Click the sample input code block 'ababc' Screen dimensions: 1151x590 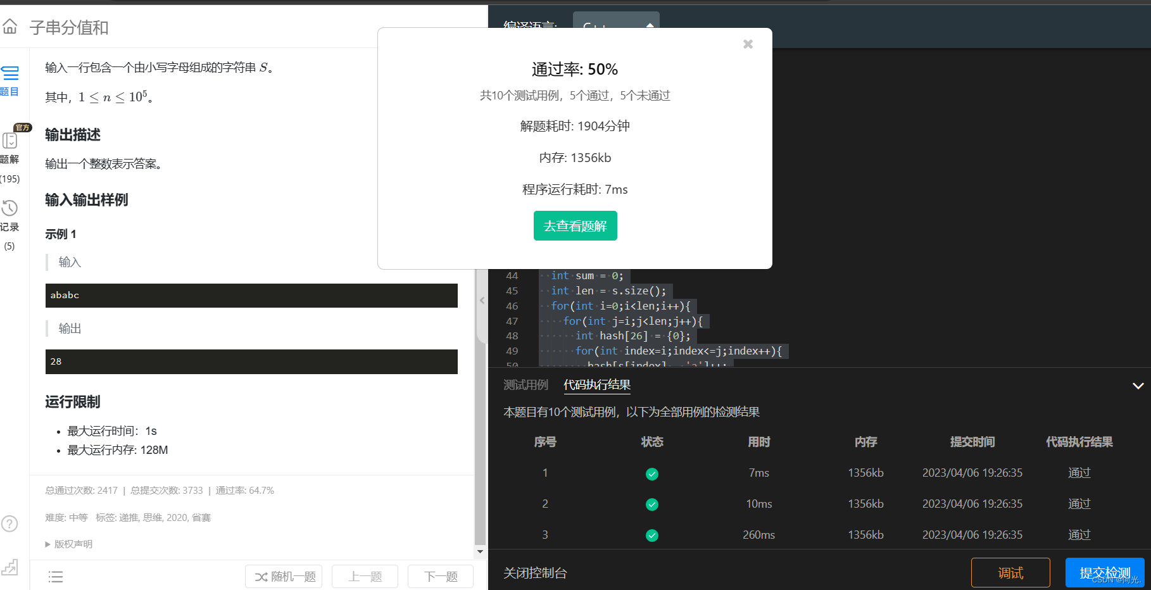(x=251, y=296)
